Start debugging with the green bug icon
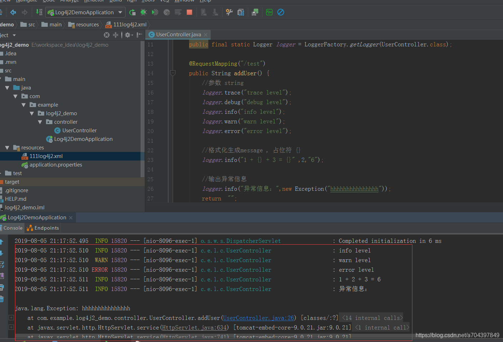Image resolution: width=503 pixels, height=342 pixels. point(144,12)
